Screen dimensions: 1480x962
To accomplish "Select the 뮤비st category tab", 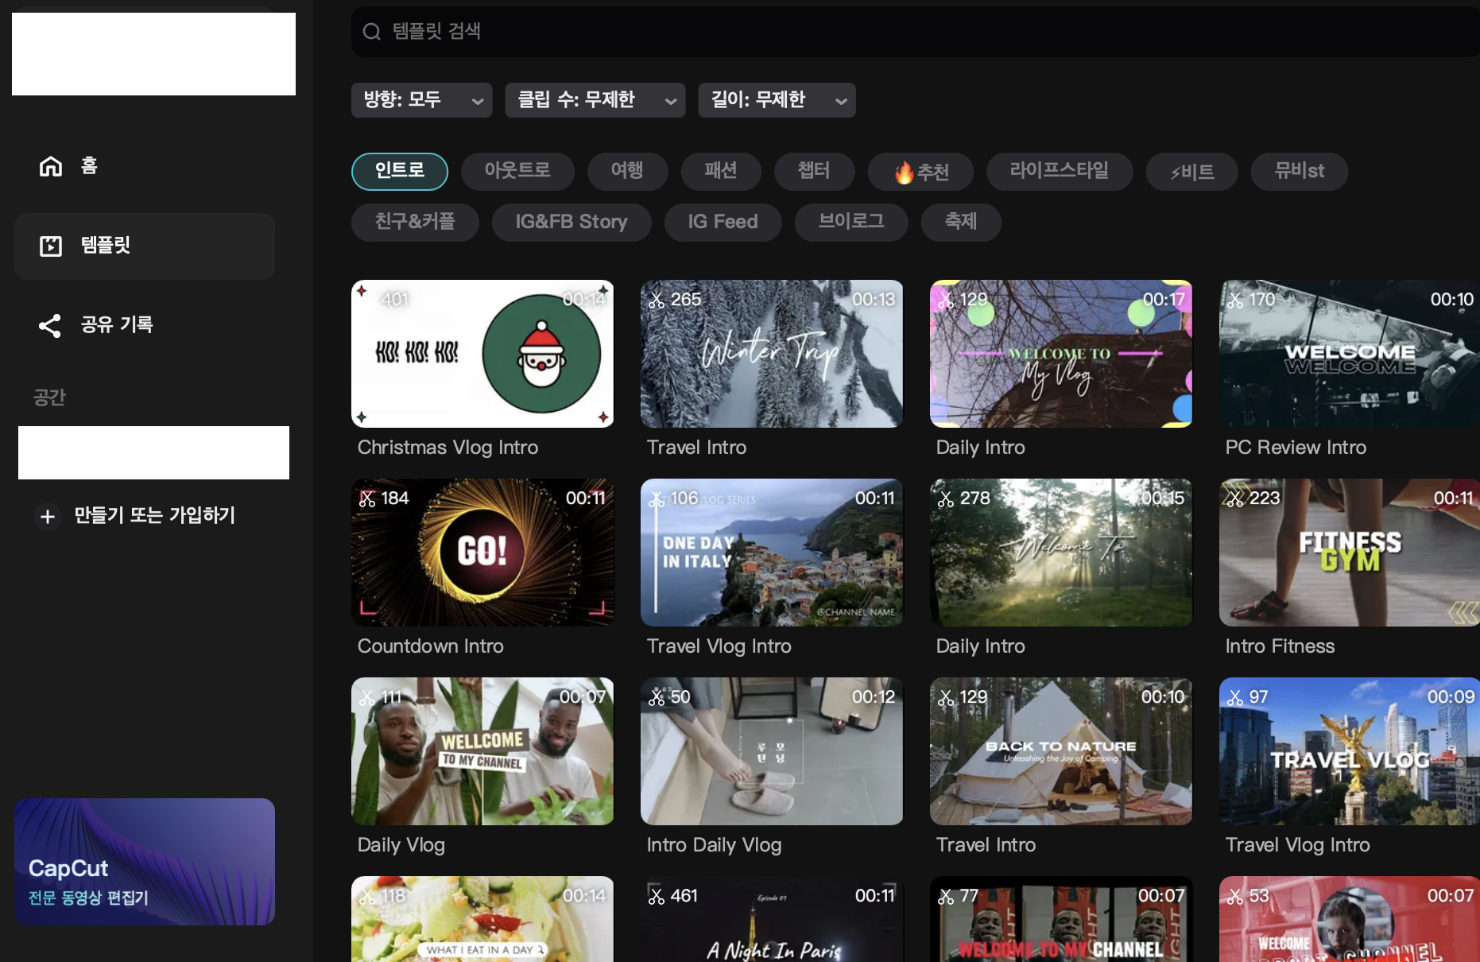I will point(1300,171).
